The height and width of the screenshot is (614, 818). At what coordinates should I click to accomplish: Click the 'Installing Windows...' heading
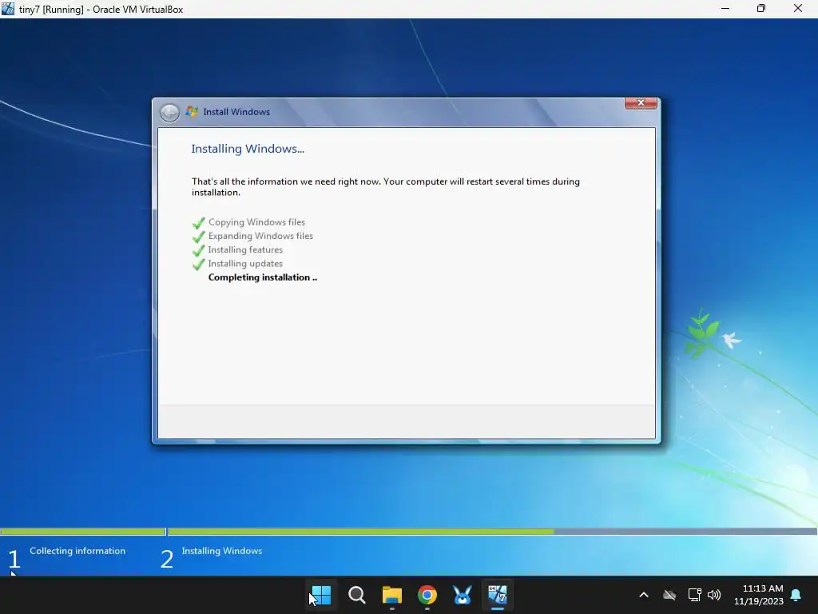pyautogui.click(x=248, y=149)
